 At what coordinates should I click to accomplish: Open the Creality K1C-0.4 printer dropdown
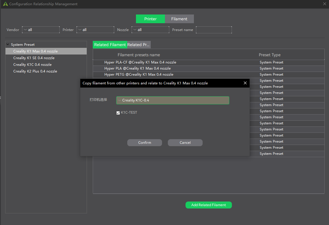point(173,100)
